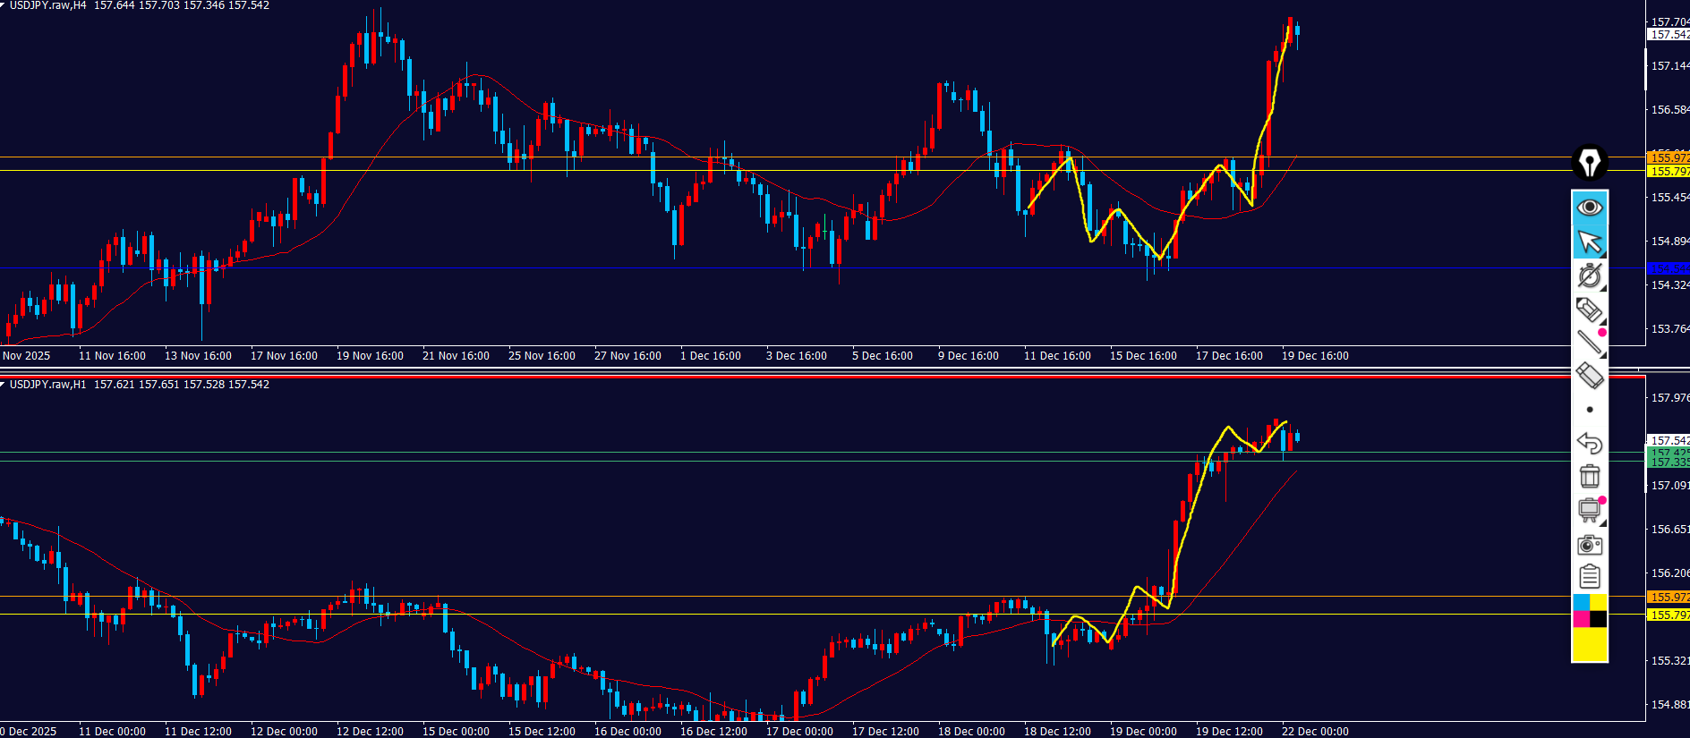Undo the last drawing stroke

coord(1590,443)
